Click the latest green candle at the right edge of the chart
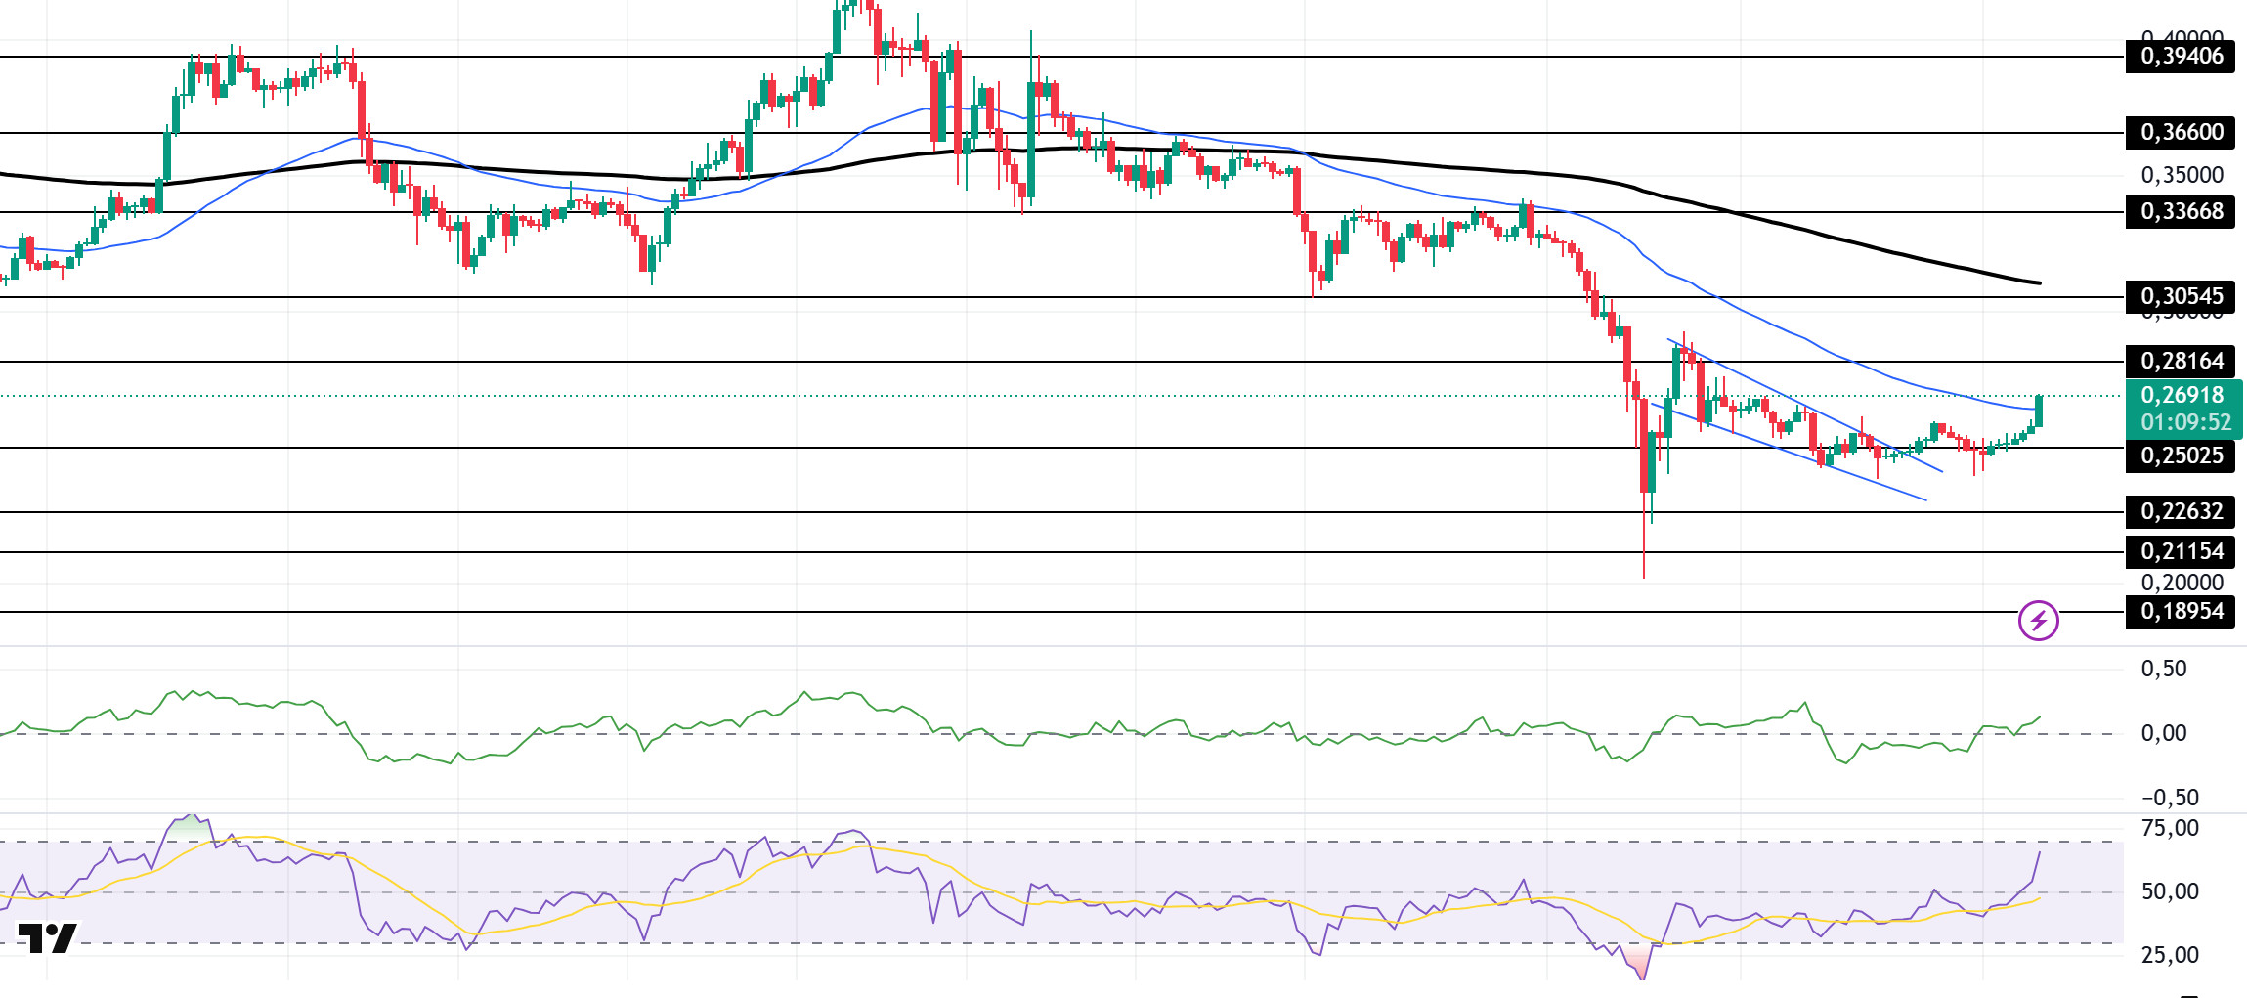 pyautogui.click(x=2038, y=411)
